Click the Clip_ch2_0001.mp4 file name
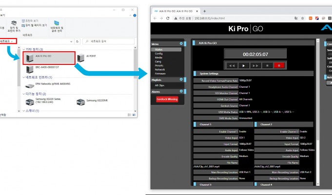 click(267, 167)
